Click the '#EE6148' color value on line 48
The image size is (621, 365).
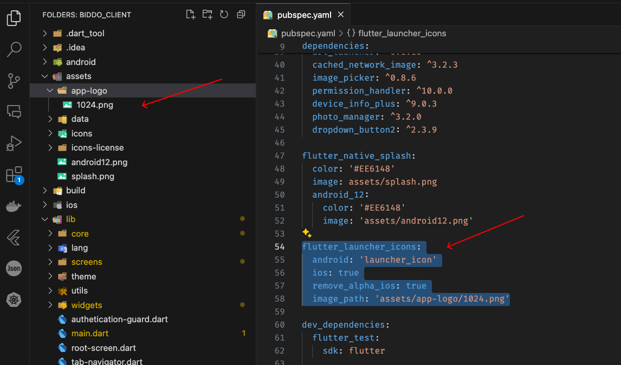pyautogui.click(x=372, y=168)
